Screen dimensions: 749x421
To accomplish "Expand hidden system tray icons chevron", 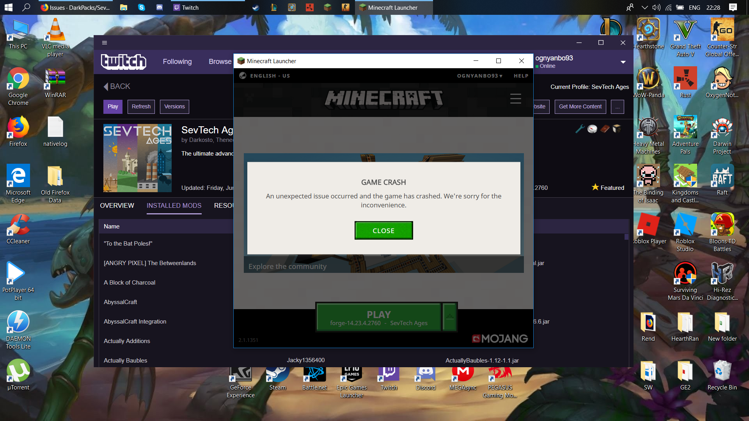I will click(645, 7).
